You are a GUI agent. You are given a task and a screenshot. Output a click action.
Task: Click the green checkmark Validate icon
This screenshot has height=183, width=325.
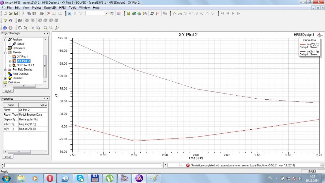134,13
